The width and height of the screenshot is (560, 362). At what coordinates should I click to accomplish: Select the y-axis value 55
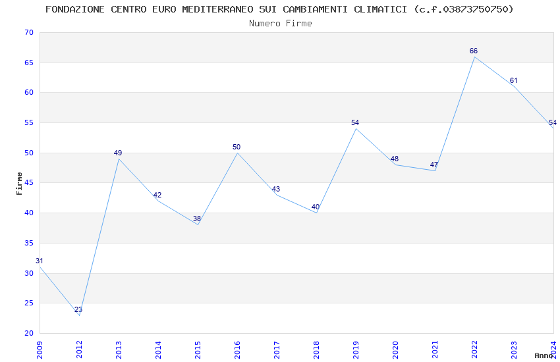(x=29, y=122)
